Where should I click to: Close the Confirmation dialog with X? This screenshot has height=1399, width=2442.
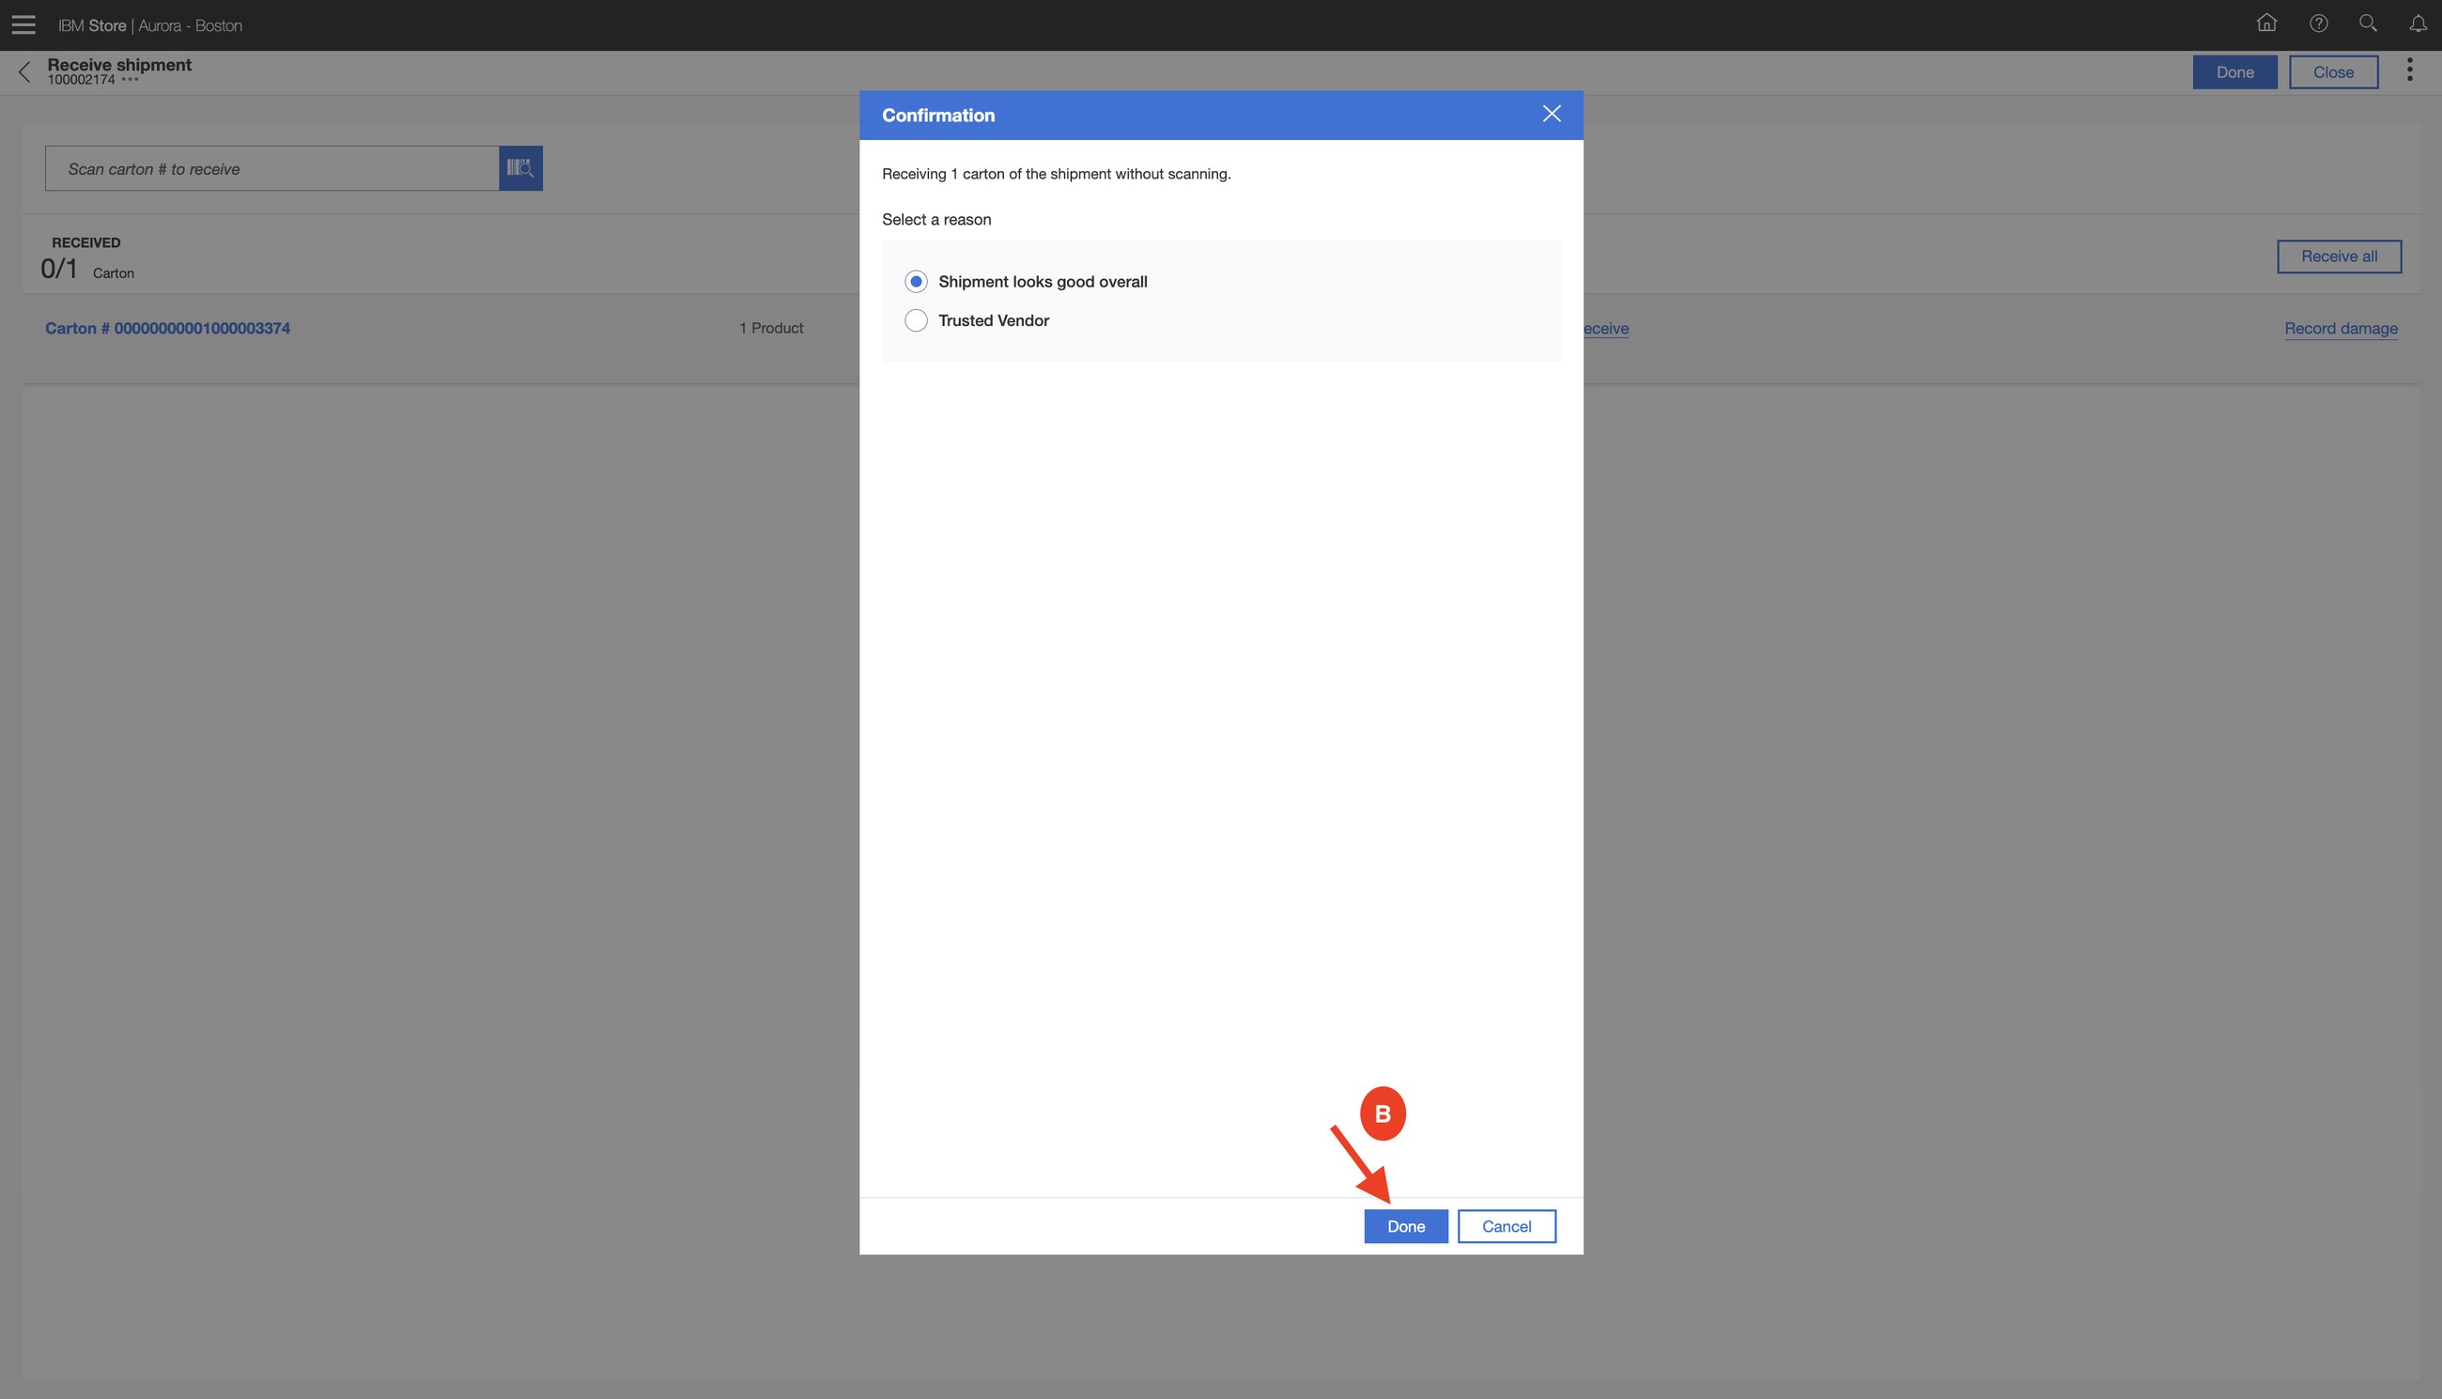[x=1551, y=115]
